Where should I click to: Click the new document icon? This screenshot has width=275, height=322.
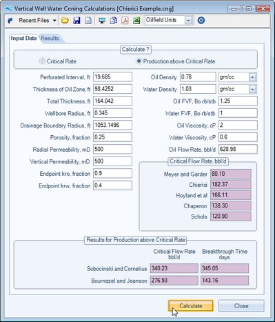click(x=88, y=21)
